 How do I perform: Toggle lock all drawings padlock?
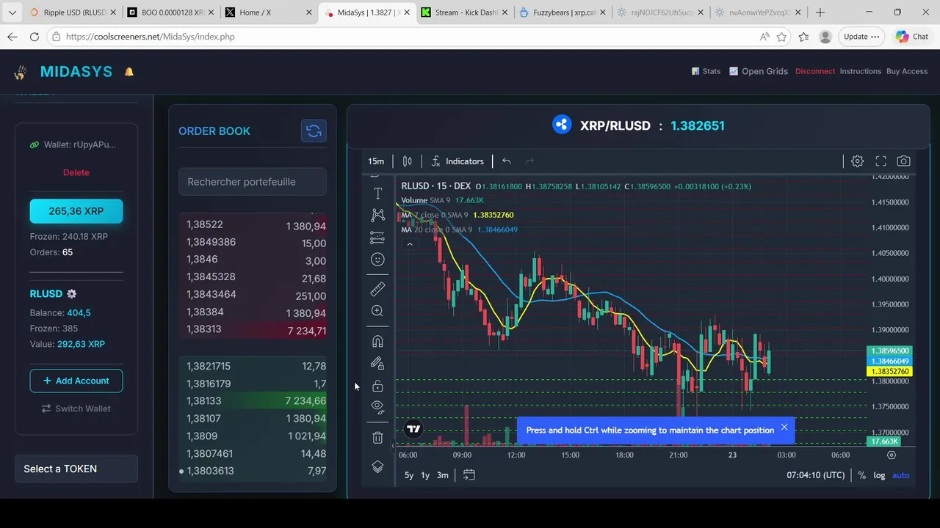pyautogui.click(x=377, y=386)
